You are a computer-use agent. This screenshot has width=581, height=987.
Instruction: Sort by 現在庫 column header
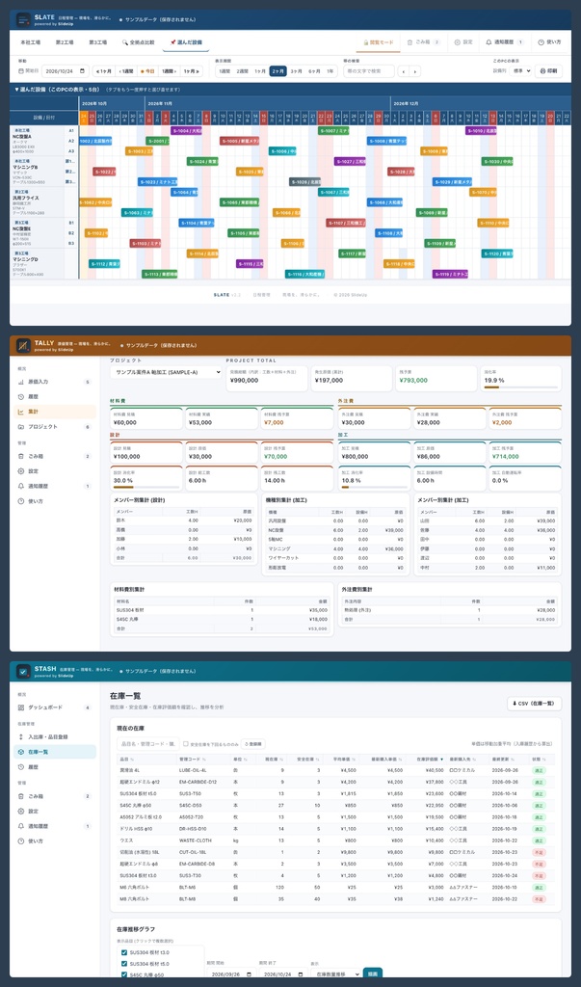click(x=272, y=760)
